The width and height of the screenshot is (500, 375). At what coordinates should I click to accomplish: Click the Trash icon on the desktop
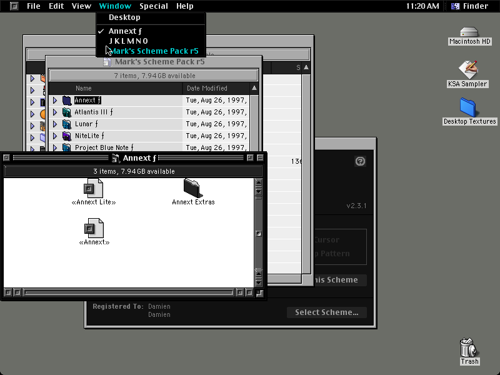(x=468, y=347)
